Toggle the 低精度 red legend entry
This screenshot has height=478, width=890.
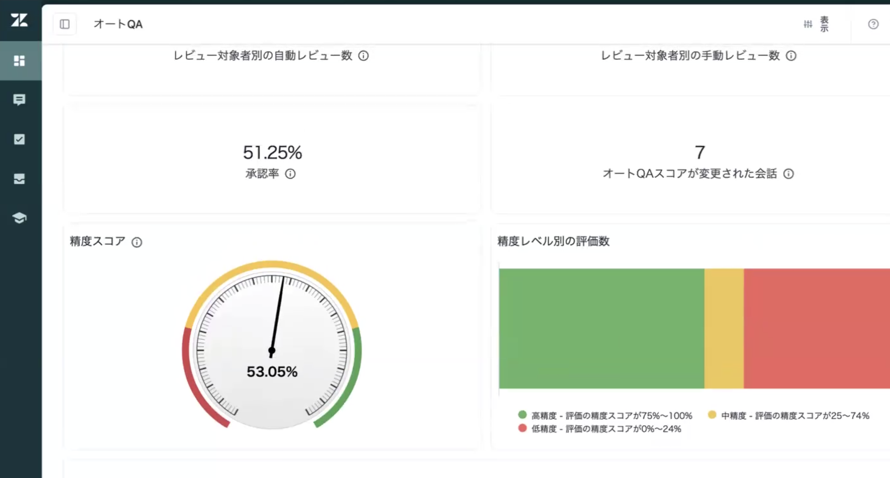600,429
